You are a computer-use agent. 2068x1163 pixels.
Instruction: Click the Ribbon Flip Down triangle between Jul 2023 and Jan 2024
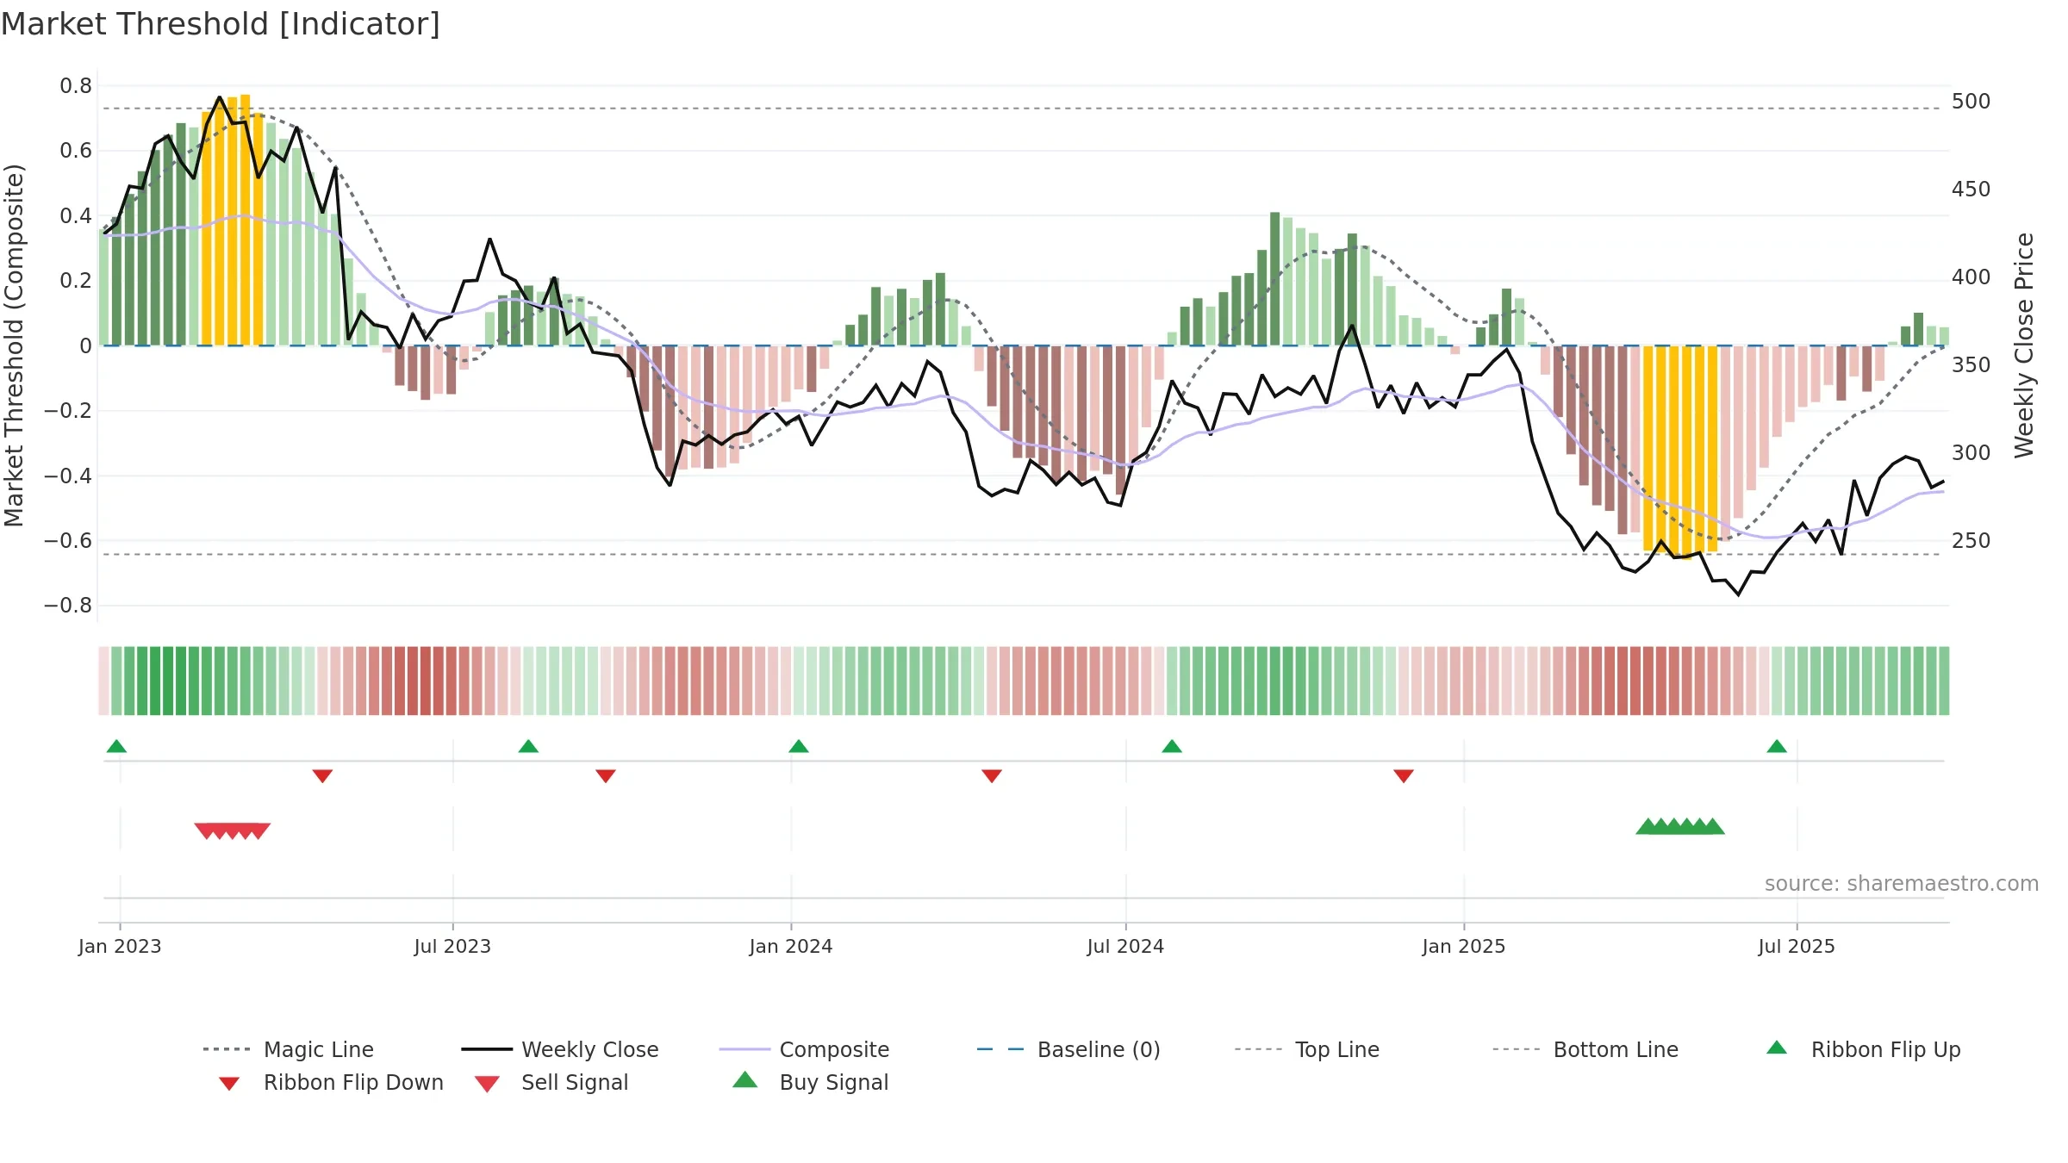tap(606, 776)
